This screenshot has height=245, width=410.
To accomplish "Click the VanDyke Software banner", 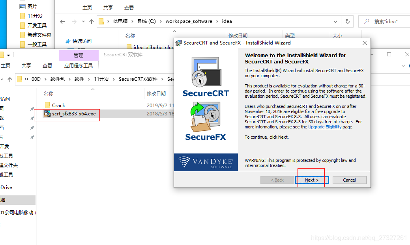I will pos(206,162).
